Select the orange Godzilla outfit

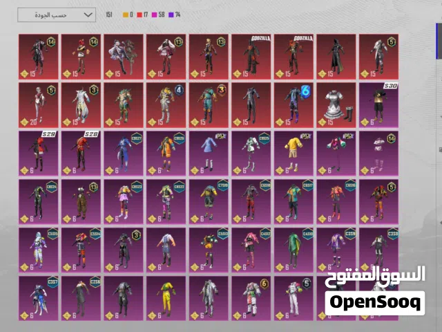pos(294,57)
